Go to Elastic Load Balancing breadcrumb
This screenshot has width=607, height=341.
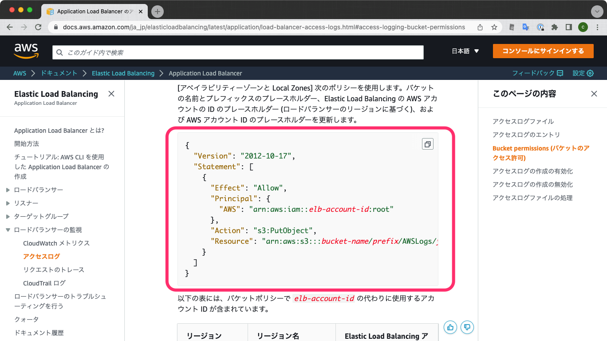point(123,73)
